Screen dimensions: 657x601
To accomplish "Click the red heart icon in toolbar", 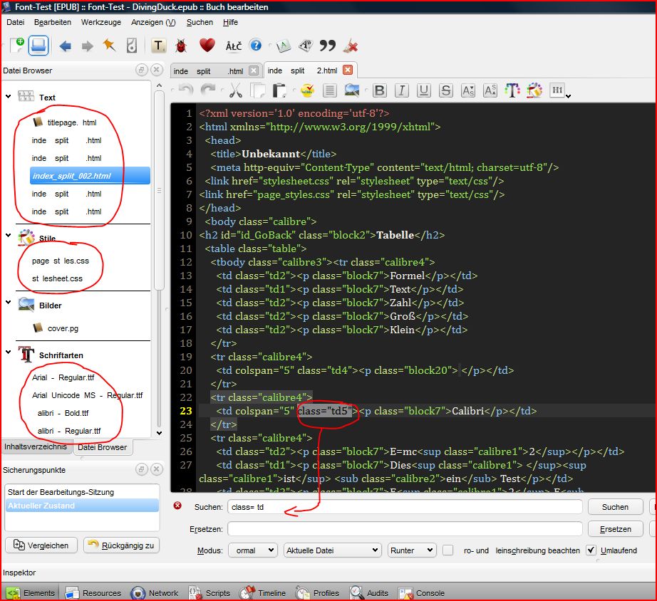I will click(207, 46).
